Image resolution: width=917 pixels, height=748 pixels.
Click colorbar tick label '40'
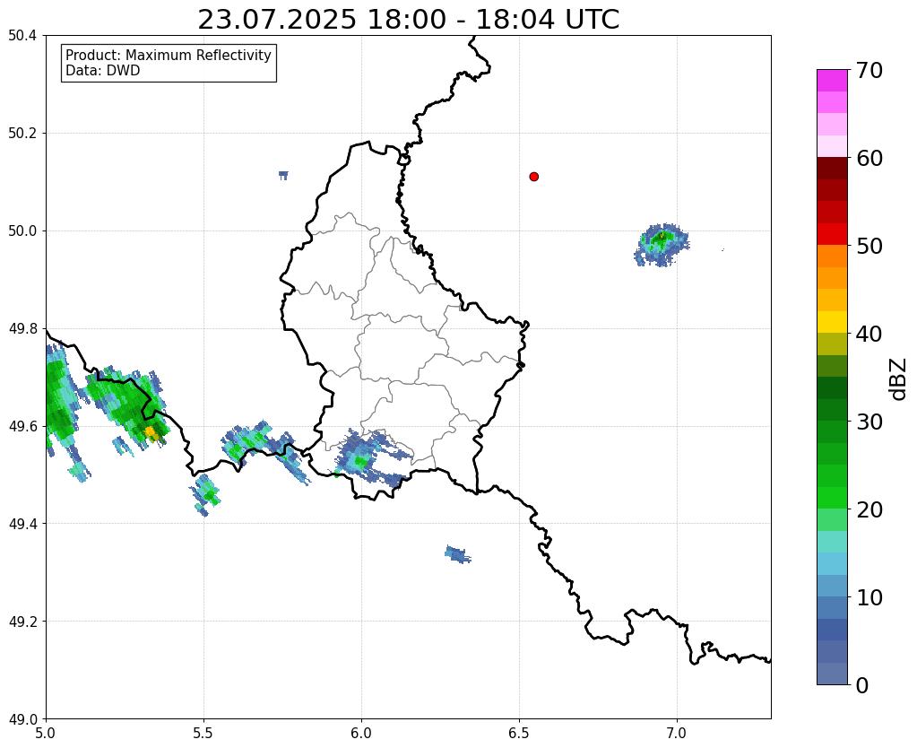869,334
